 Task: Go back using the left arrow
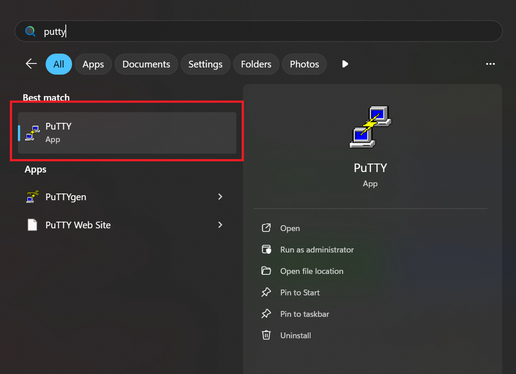click(x=31, y=64)
